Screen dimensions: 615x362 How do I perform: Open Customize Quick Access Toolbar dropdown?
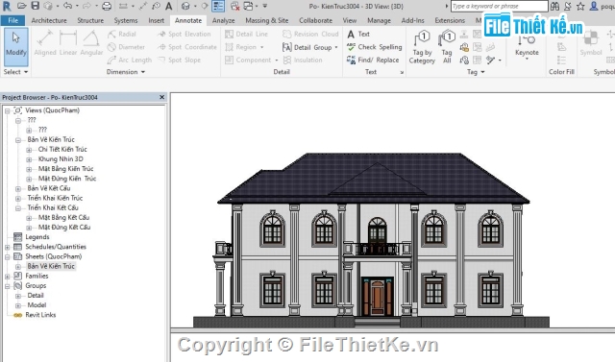coord(265,6)
